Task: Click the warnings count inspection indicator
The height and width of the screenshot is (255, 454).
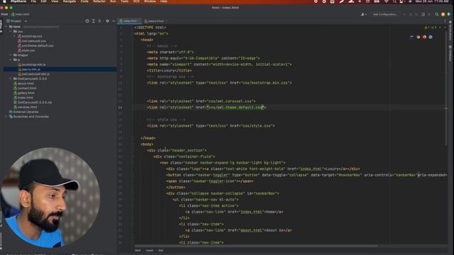Action: [x=427, y=28]
